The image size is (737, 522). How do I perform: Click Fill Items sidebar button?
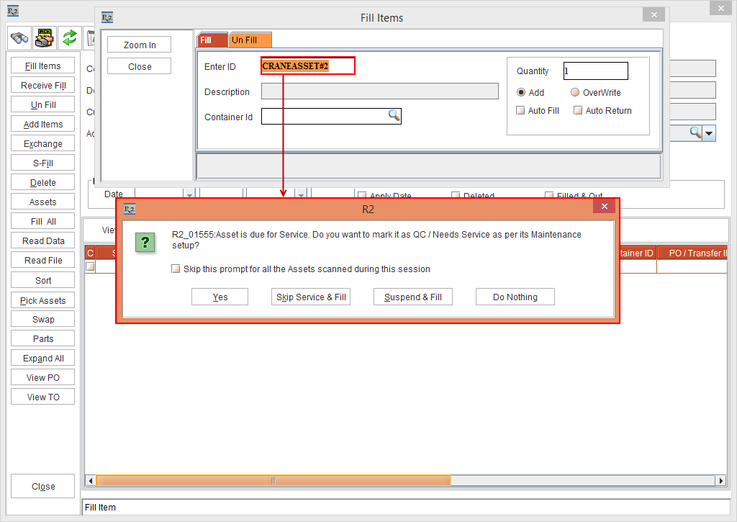point(42,66)
